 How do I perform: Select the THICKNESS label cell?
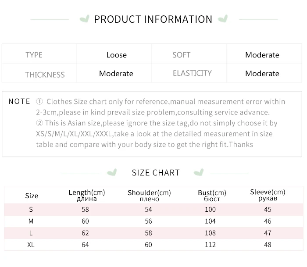(x=39, y=73)
